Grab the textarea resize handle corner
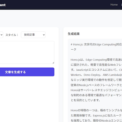This screenshot has width=122, height=122. pos(53,63)
